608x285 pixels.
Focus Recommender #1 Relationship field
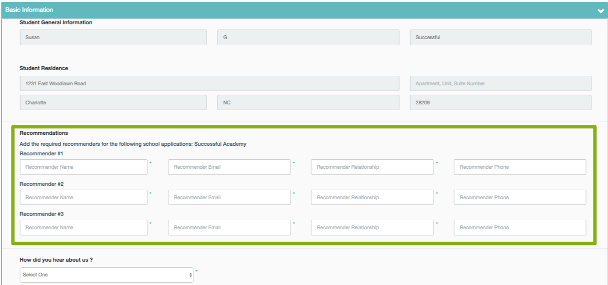[372, 167]
